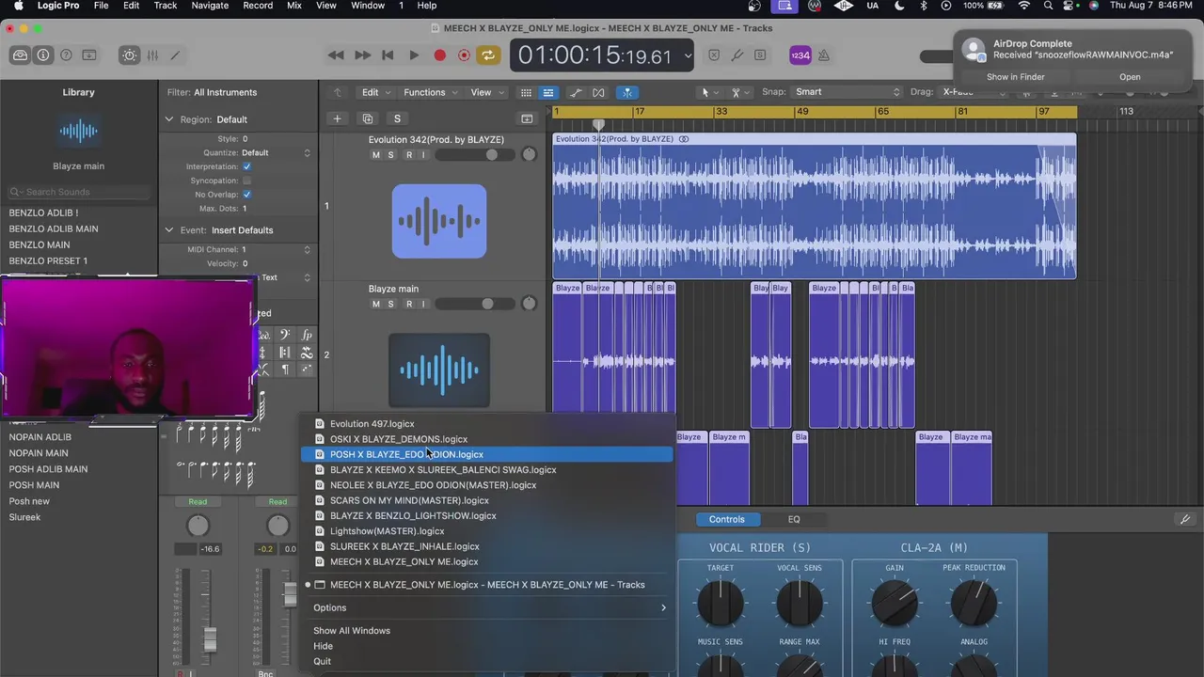Screen dimensions: 1204x677
Task: Collapse the Event Insert Defaults disclosure triangle
Action: (169, 230)
